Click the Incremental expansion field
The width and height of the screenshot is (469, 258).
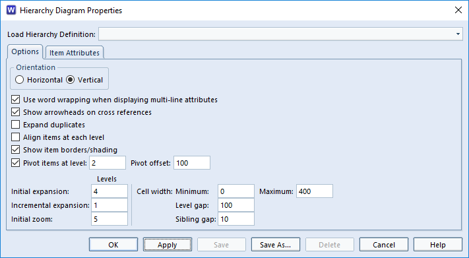tap(109, 205)
